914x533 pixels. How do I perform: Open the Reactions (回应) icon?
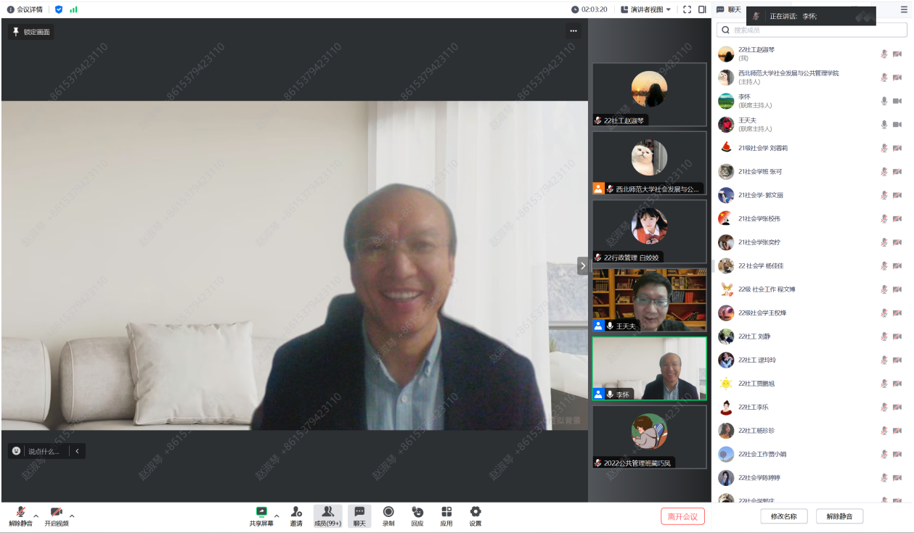click(417, 512)
